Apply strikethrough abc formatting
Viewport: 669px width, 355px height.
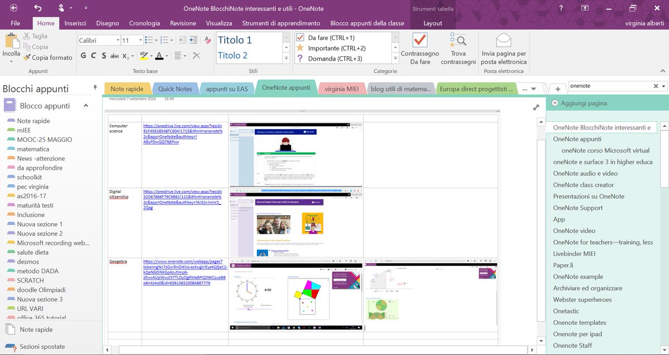coord(115,56)
